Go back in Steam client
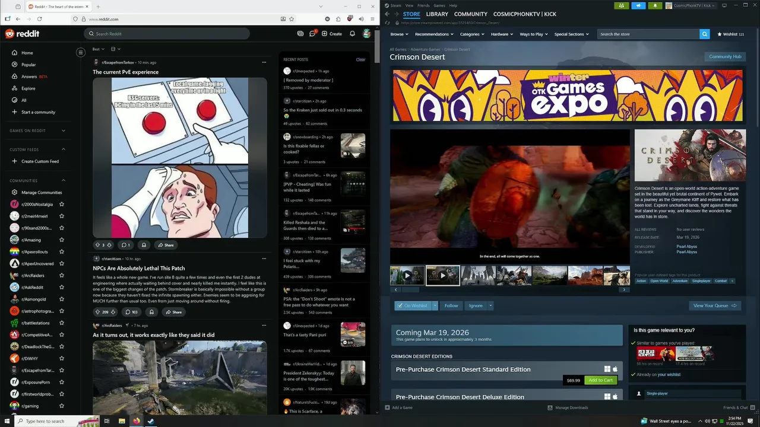Viewport: 760px width, 427px height. (387, 14)
